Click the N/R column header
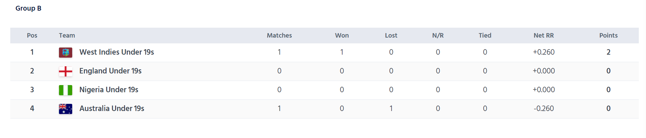 click(438, 36)
